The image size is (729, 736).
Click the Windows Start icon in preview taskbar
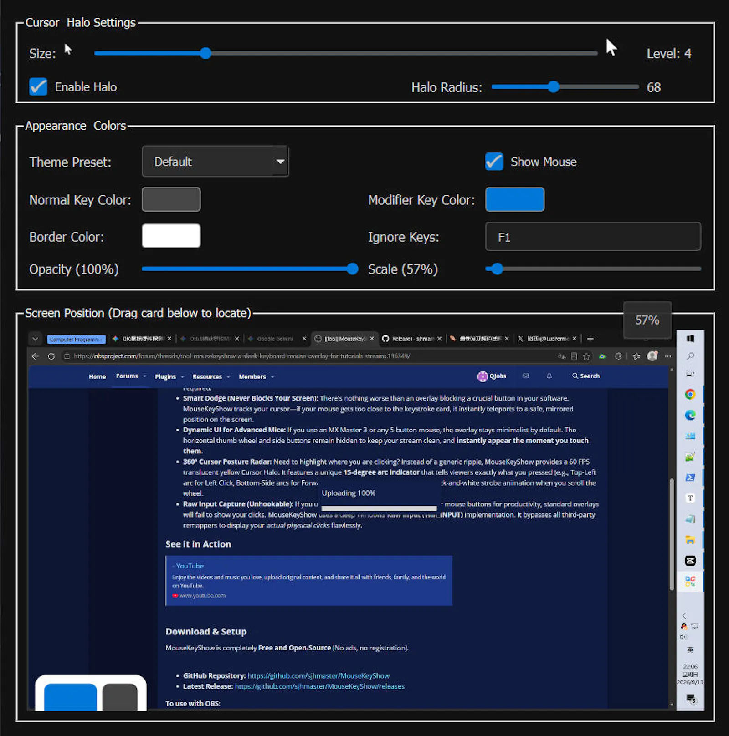click(690, 339)
